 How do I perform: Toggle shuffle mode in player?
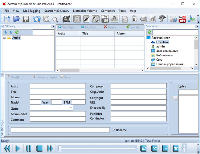154,148
